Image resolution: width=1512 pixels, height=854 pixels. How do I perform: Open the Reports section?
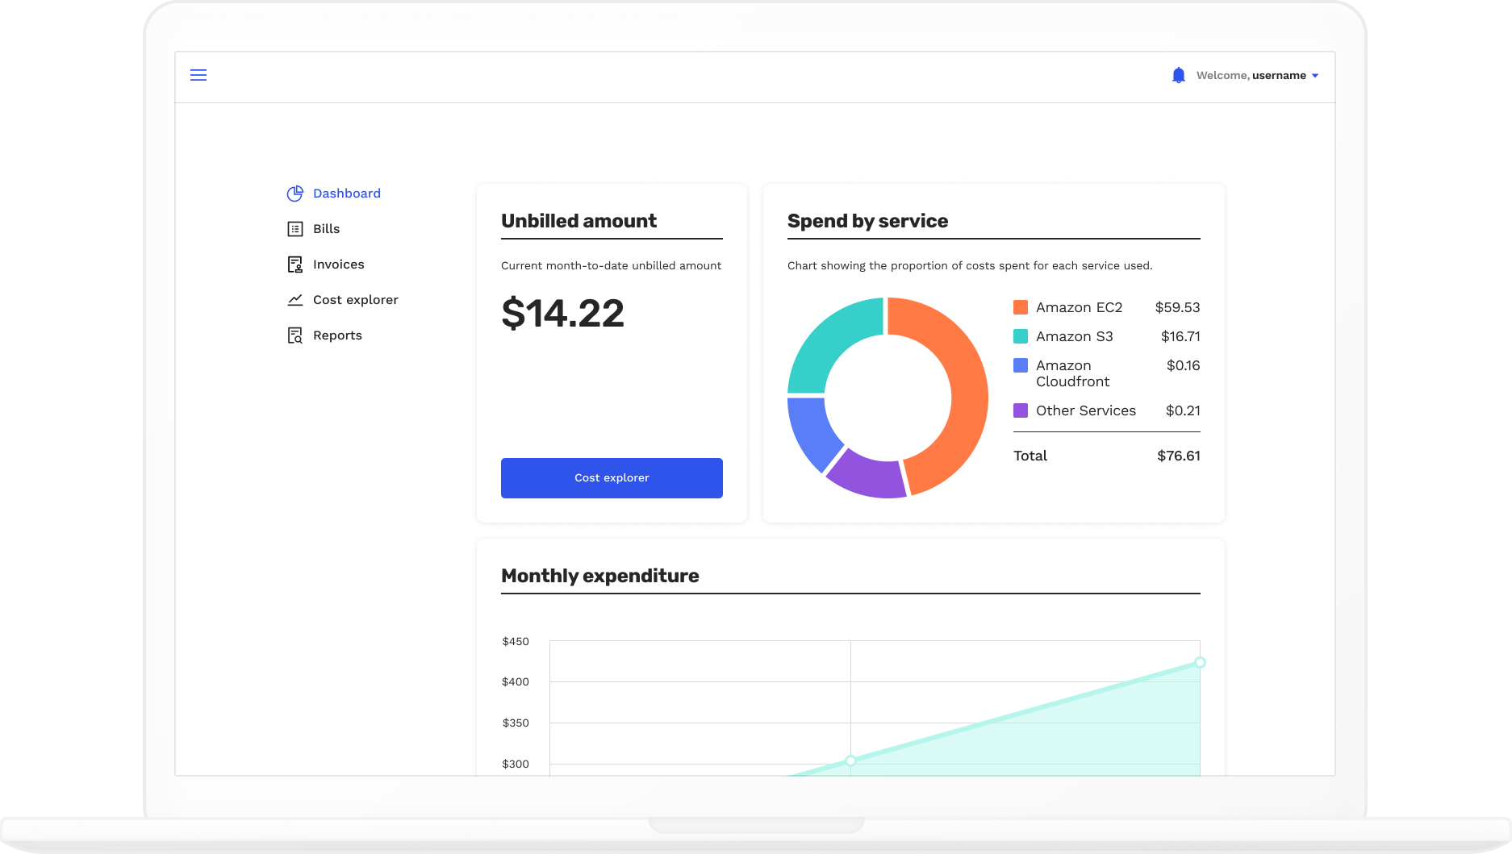click(337, 335)
